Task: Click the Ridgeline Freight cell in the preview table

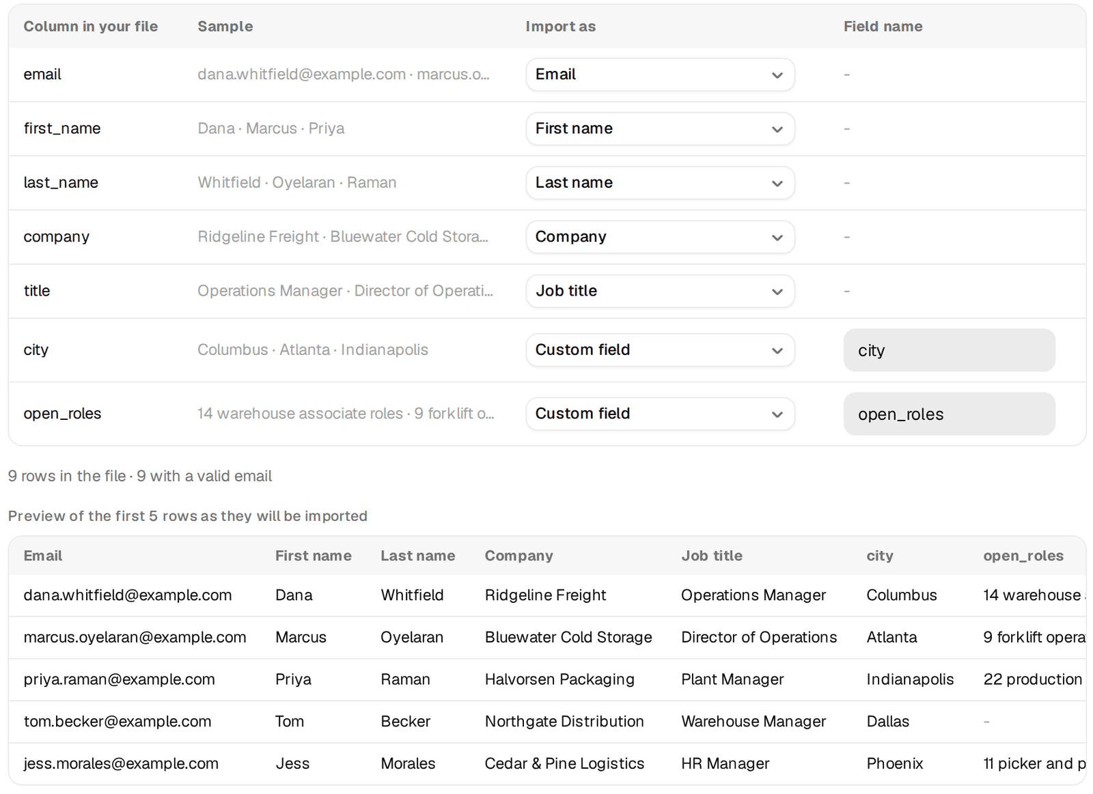Action: pyautogui.click(x=546, y=595)
